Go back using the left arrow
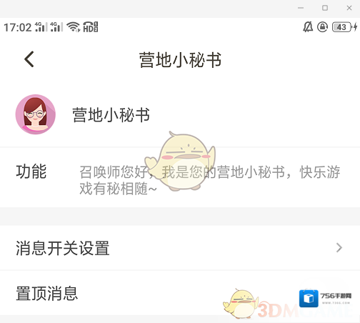 pyautogui.click(x=29, y=59)
